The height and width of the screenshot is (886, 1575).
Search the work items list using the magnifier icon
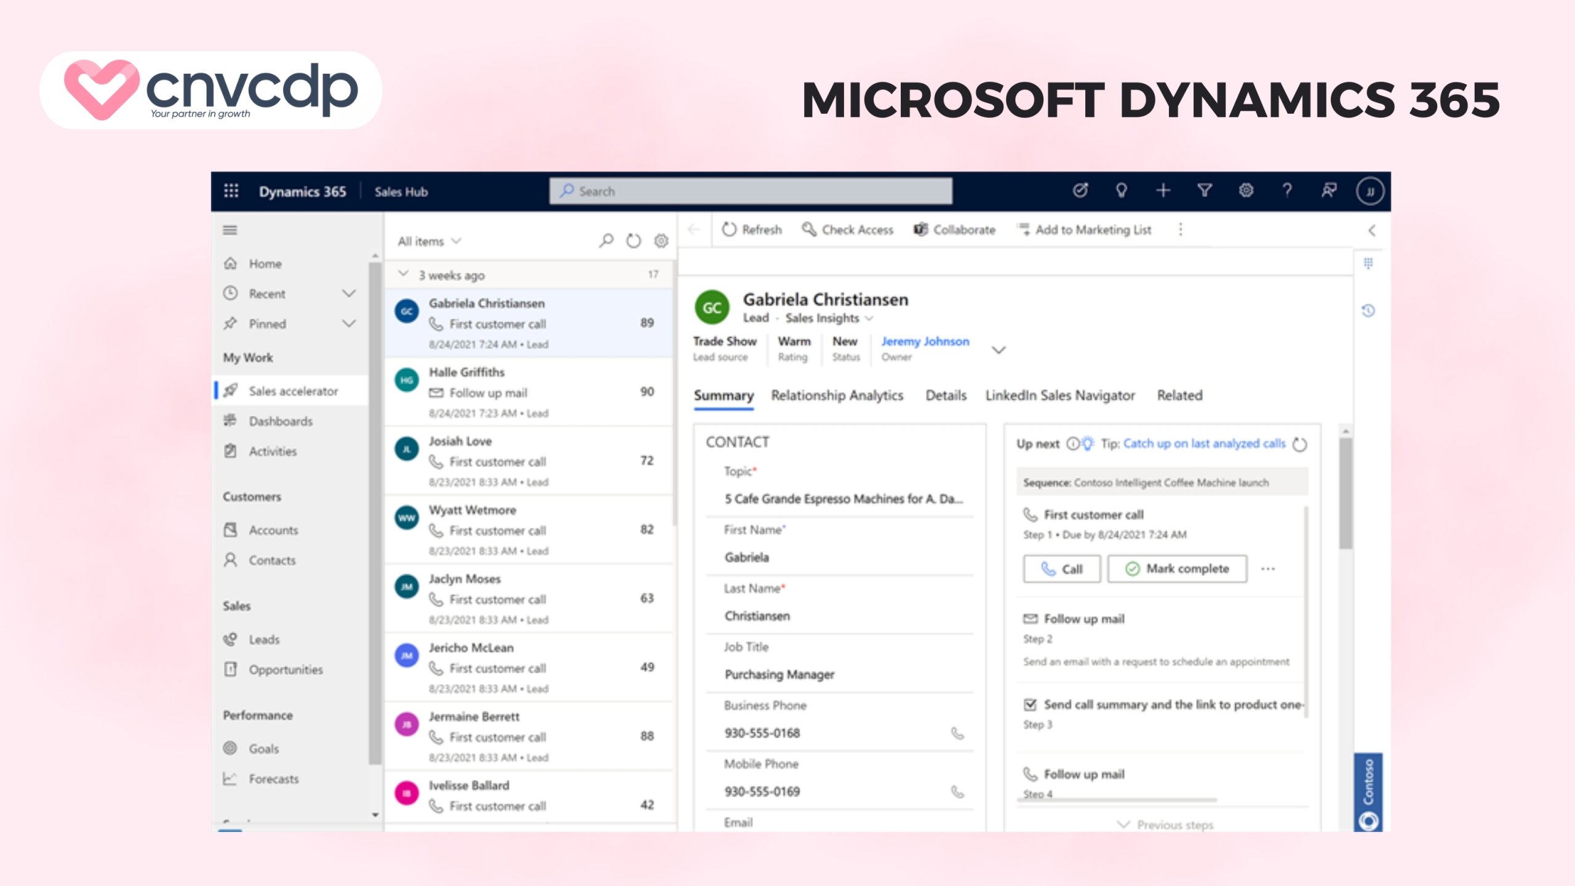coord(606,241)
